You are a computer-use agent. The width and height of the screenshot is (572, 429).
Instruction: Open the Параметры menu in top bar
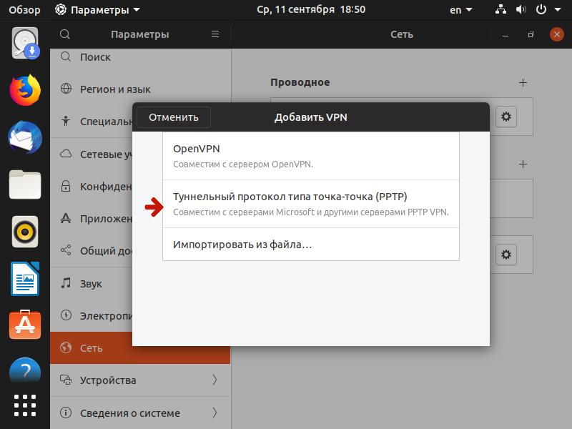[x=93, y=10]
